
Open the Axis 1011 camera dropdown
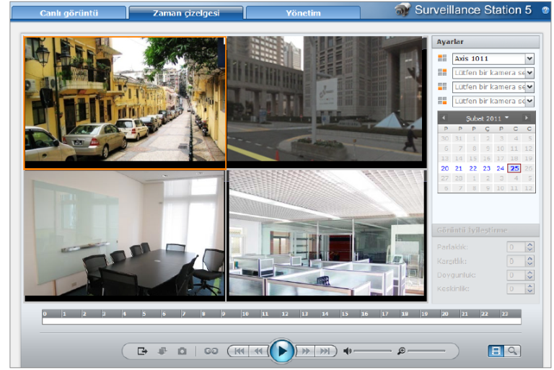pos(529,59)
